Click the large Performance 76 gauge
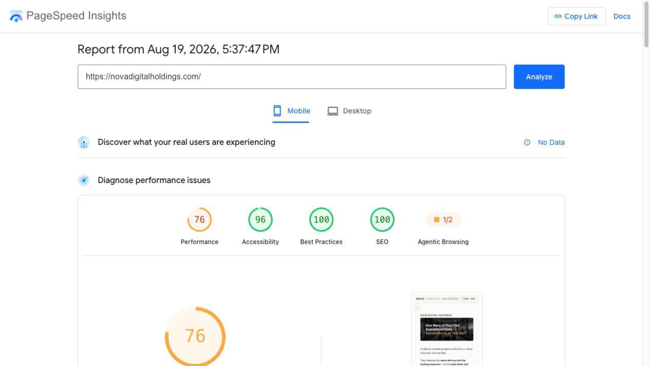Screen dimensions: 650x366 [x=195, y=336]
